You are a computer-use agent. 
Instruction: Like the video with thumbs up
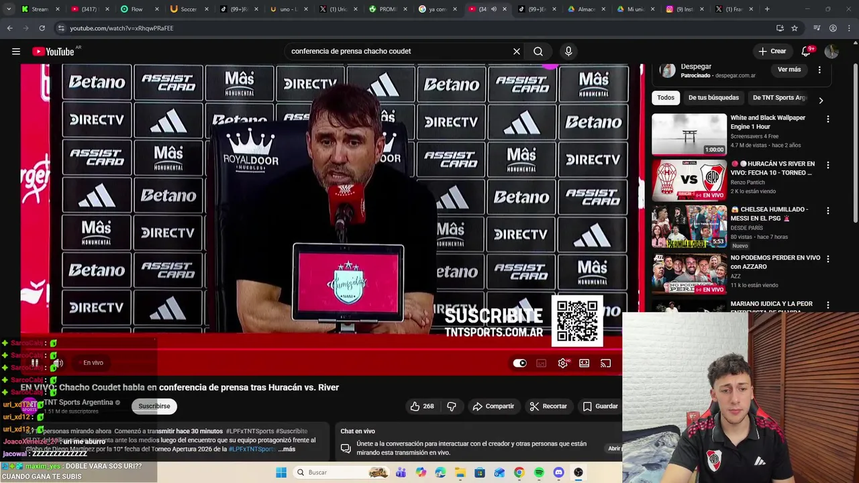tap(421, 406)
